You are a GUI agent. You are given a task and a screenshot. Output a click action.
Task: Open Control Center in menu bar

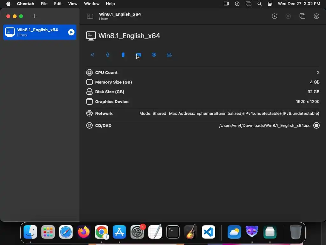(270, 4)
